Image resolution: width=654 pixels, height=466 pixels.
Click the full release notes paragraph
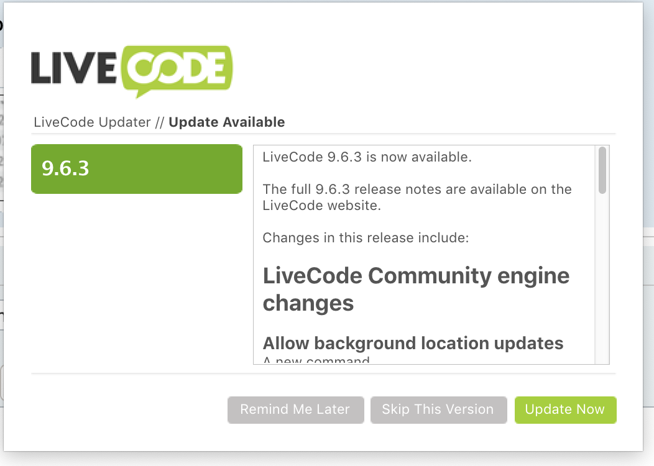[x=417, y=197]
